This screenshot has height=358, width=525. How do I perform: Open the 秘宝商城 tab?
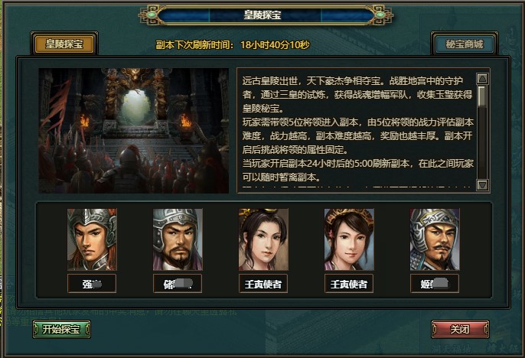465,44
